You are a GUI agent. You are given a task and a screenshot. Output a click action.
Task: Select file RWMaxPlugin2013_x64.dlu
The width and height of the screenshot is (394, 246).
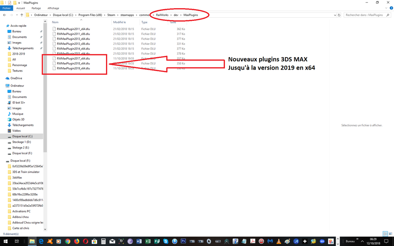coord(73,39)
